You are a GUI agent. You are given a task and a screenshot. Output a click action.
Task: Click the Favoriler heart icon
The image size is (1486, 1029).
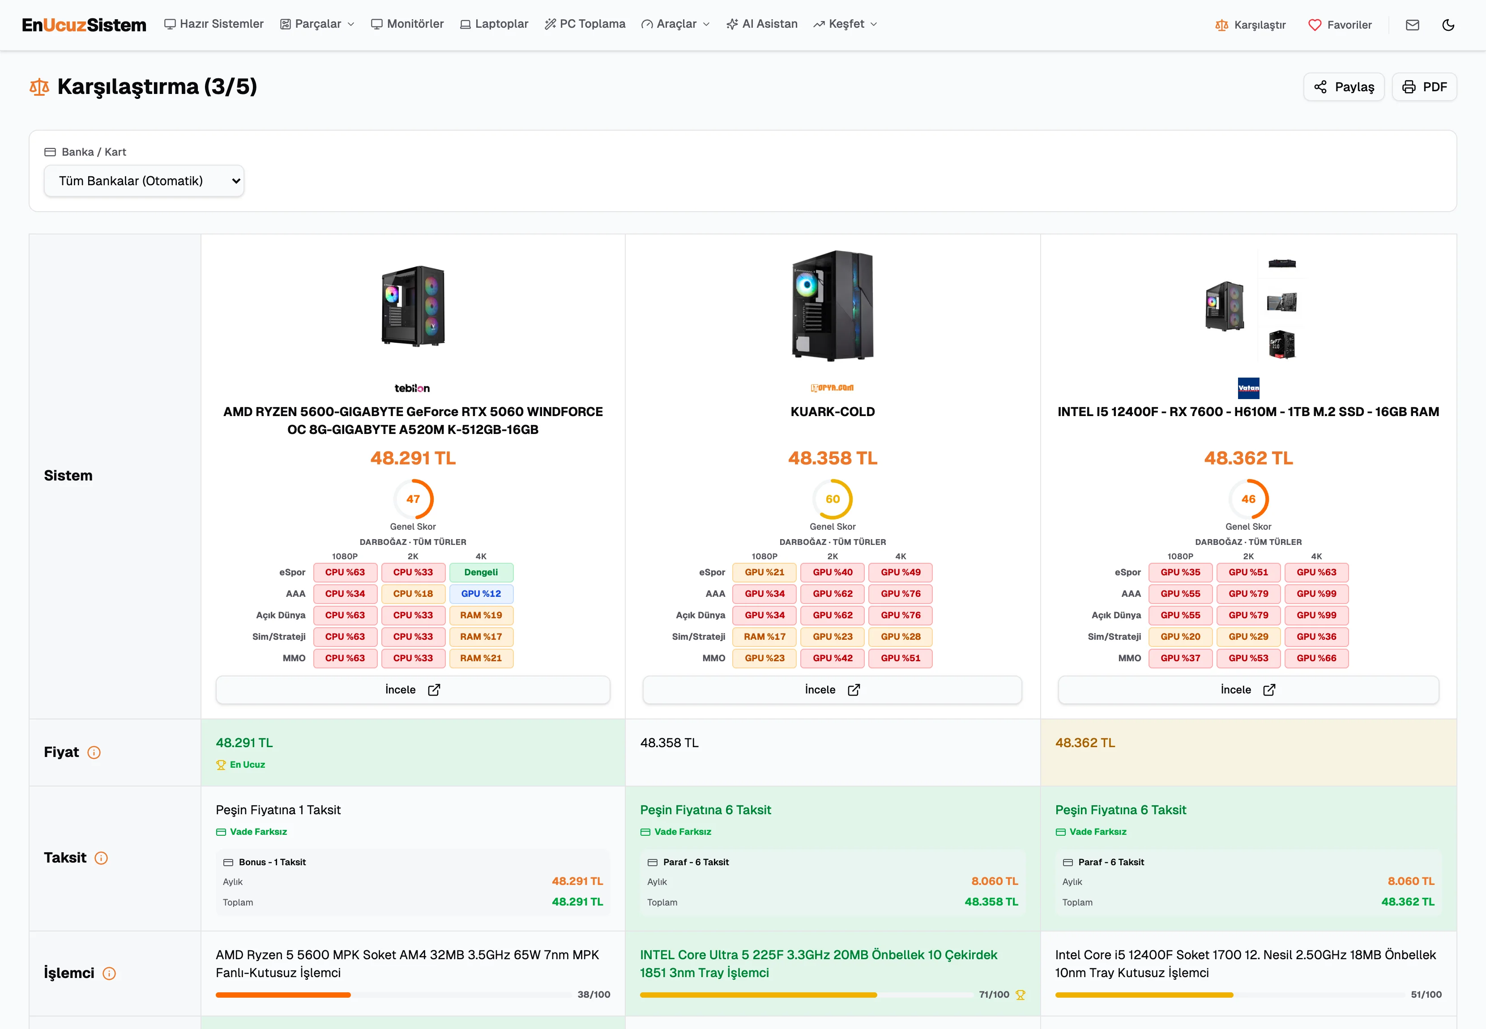pyautogui.click(x=1315, y=25)
